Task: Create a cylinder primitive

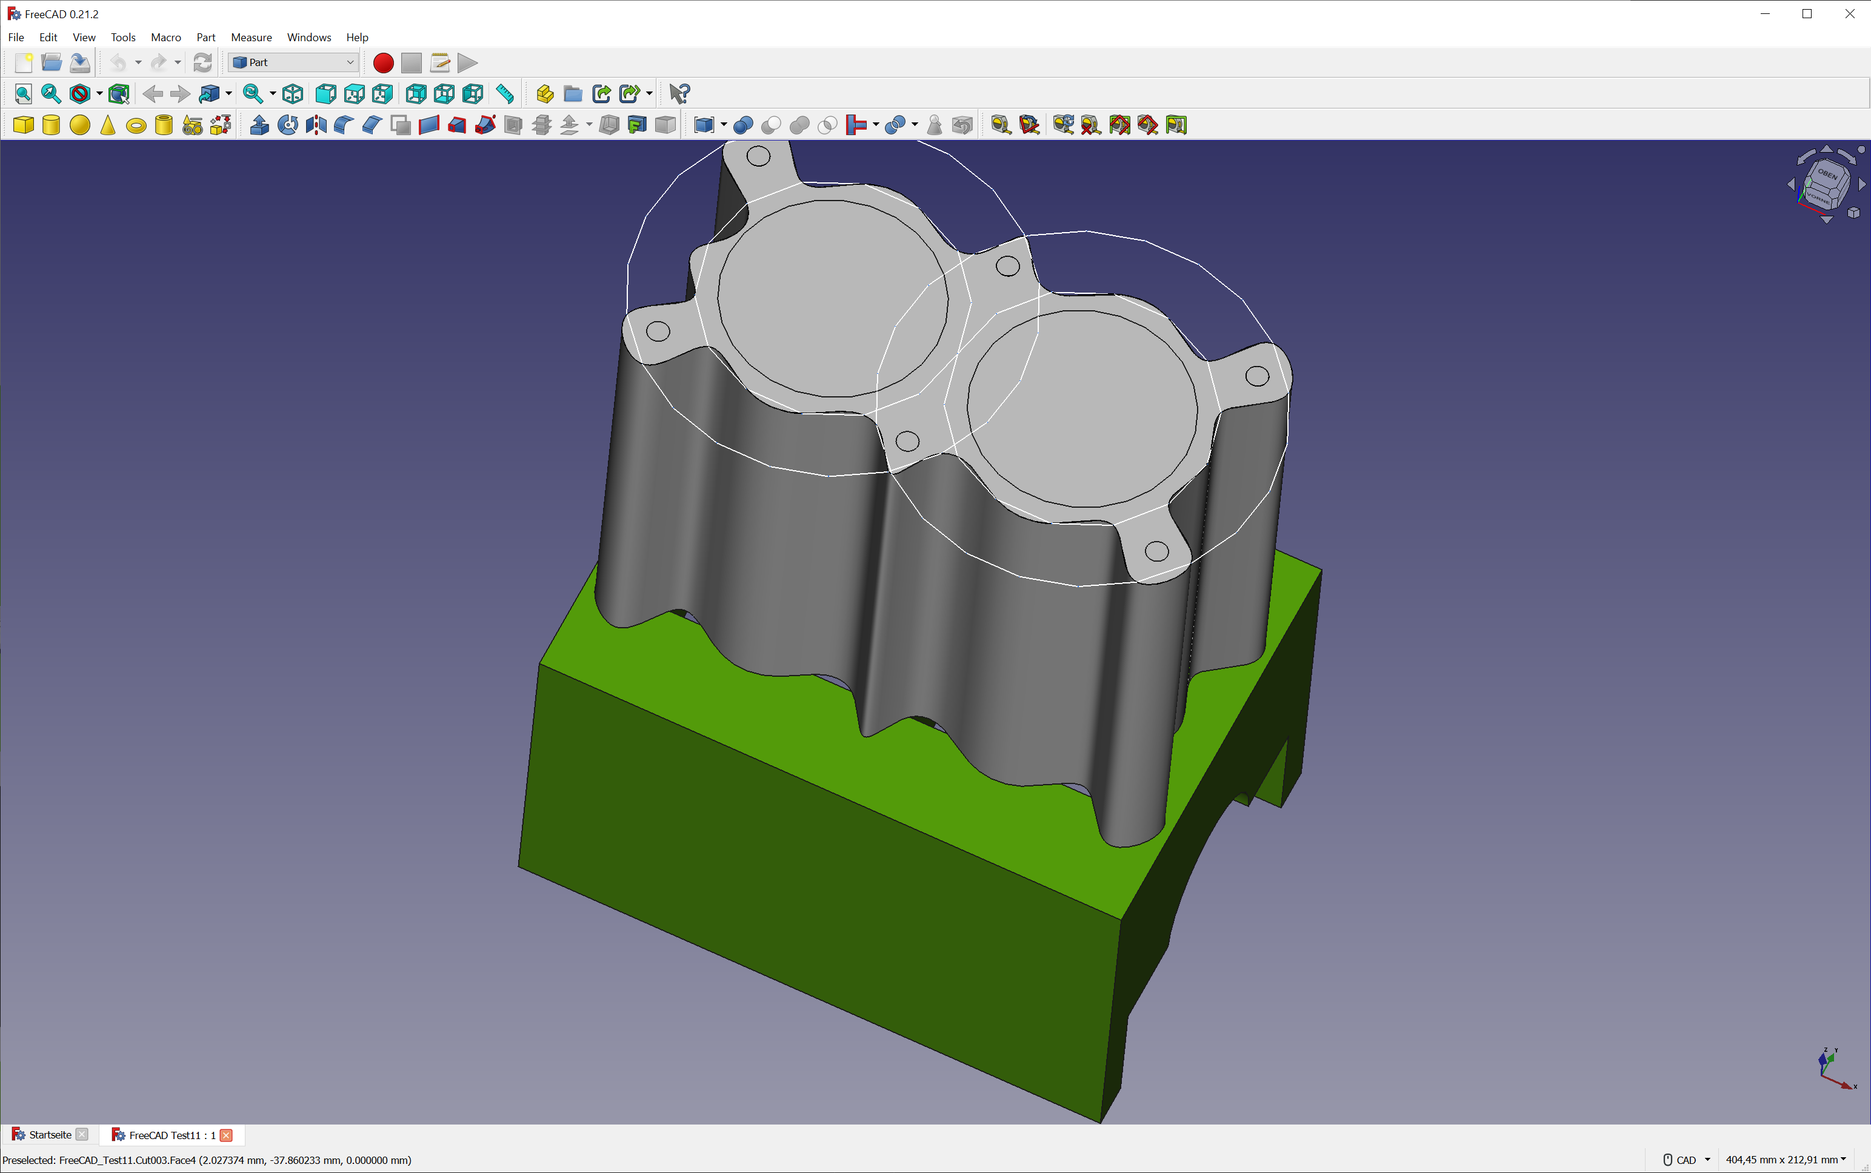Action: pyautogui.click(x=52, y=125)
